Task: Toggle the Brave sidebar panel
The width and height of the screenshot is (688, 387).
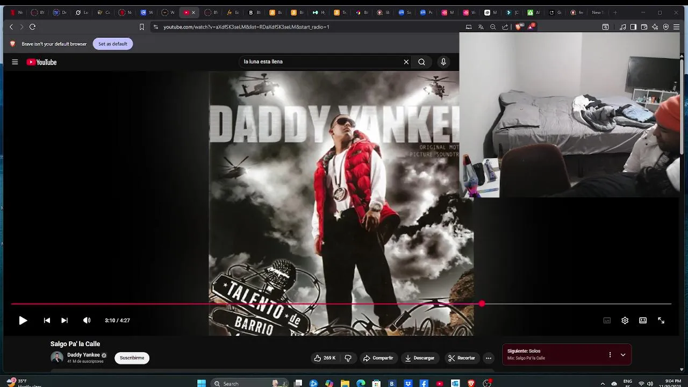Action: (633, 27)
